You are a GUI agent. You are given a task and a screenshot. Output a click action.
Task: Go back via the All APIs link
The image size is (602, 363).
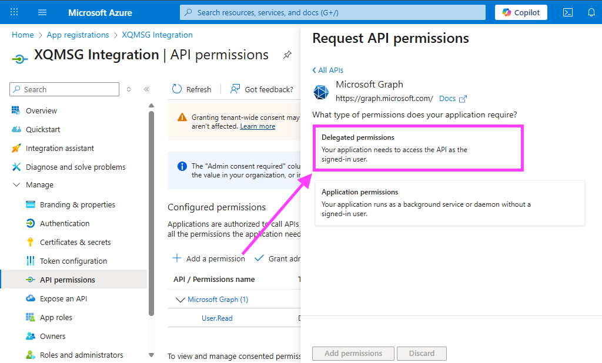click(x=328, y=70)
